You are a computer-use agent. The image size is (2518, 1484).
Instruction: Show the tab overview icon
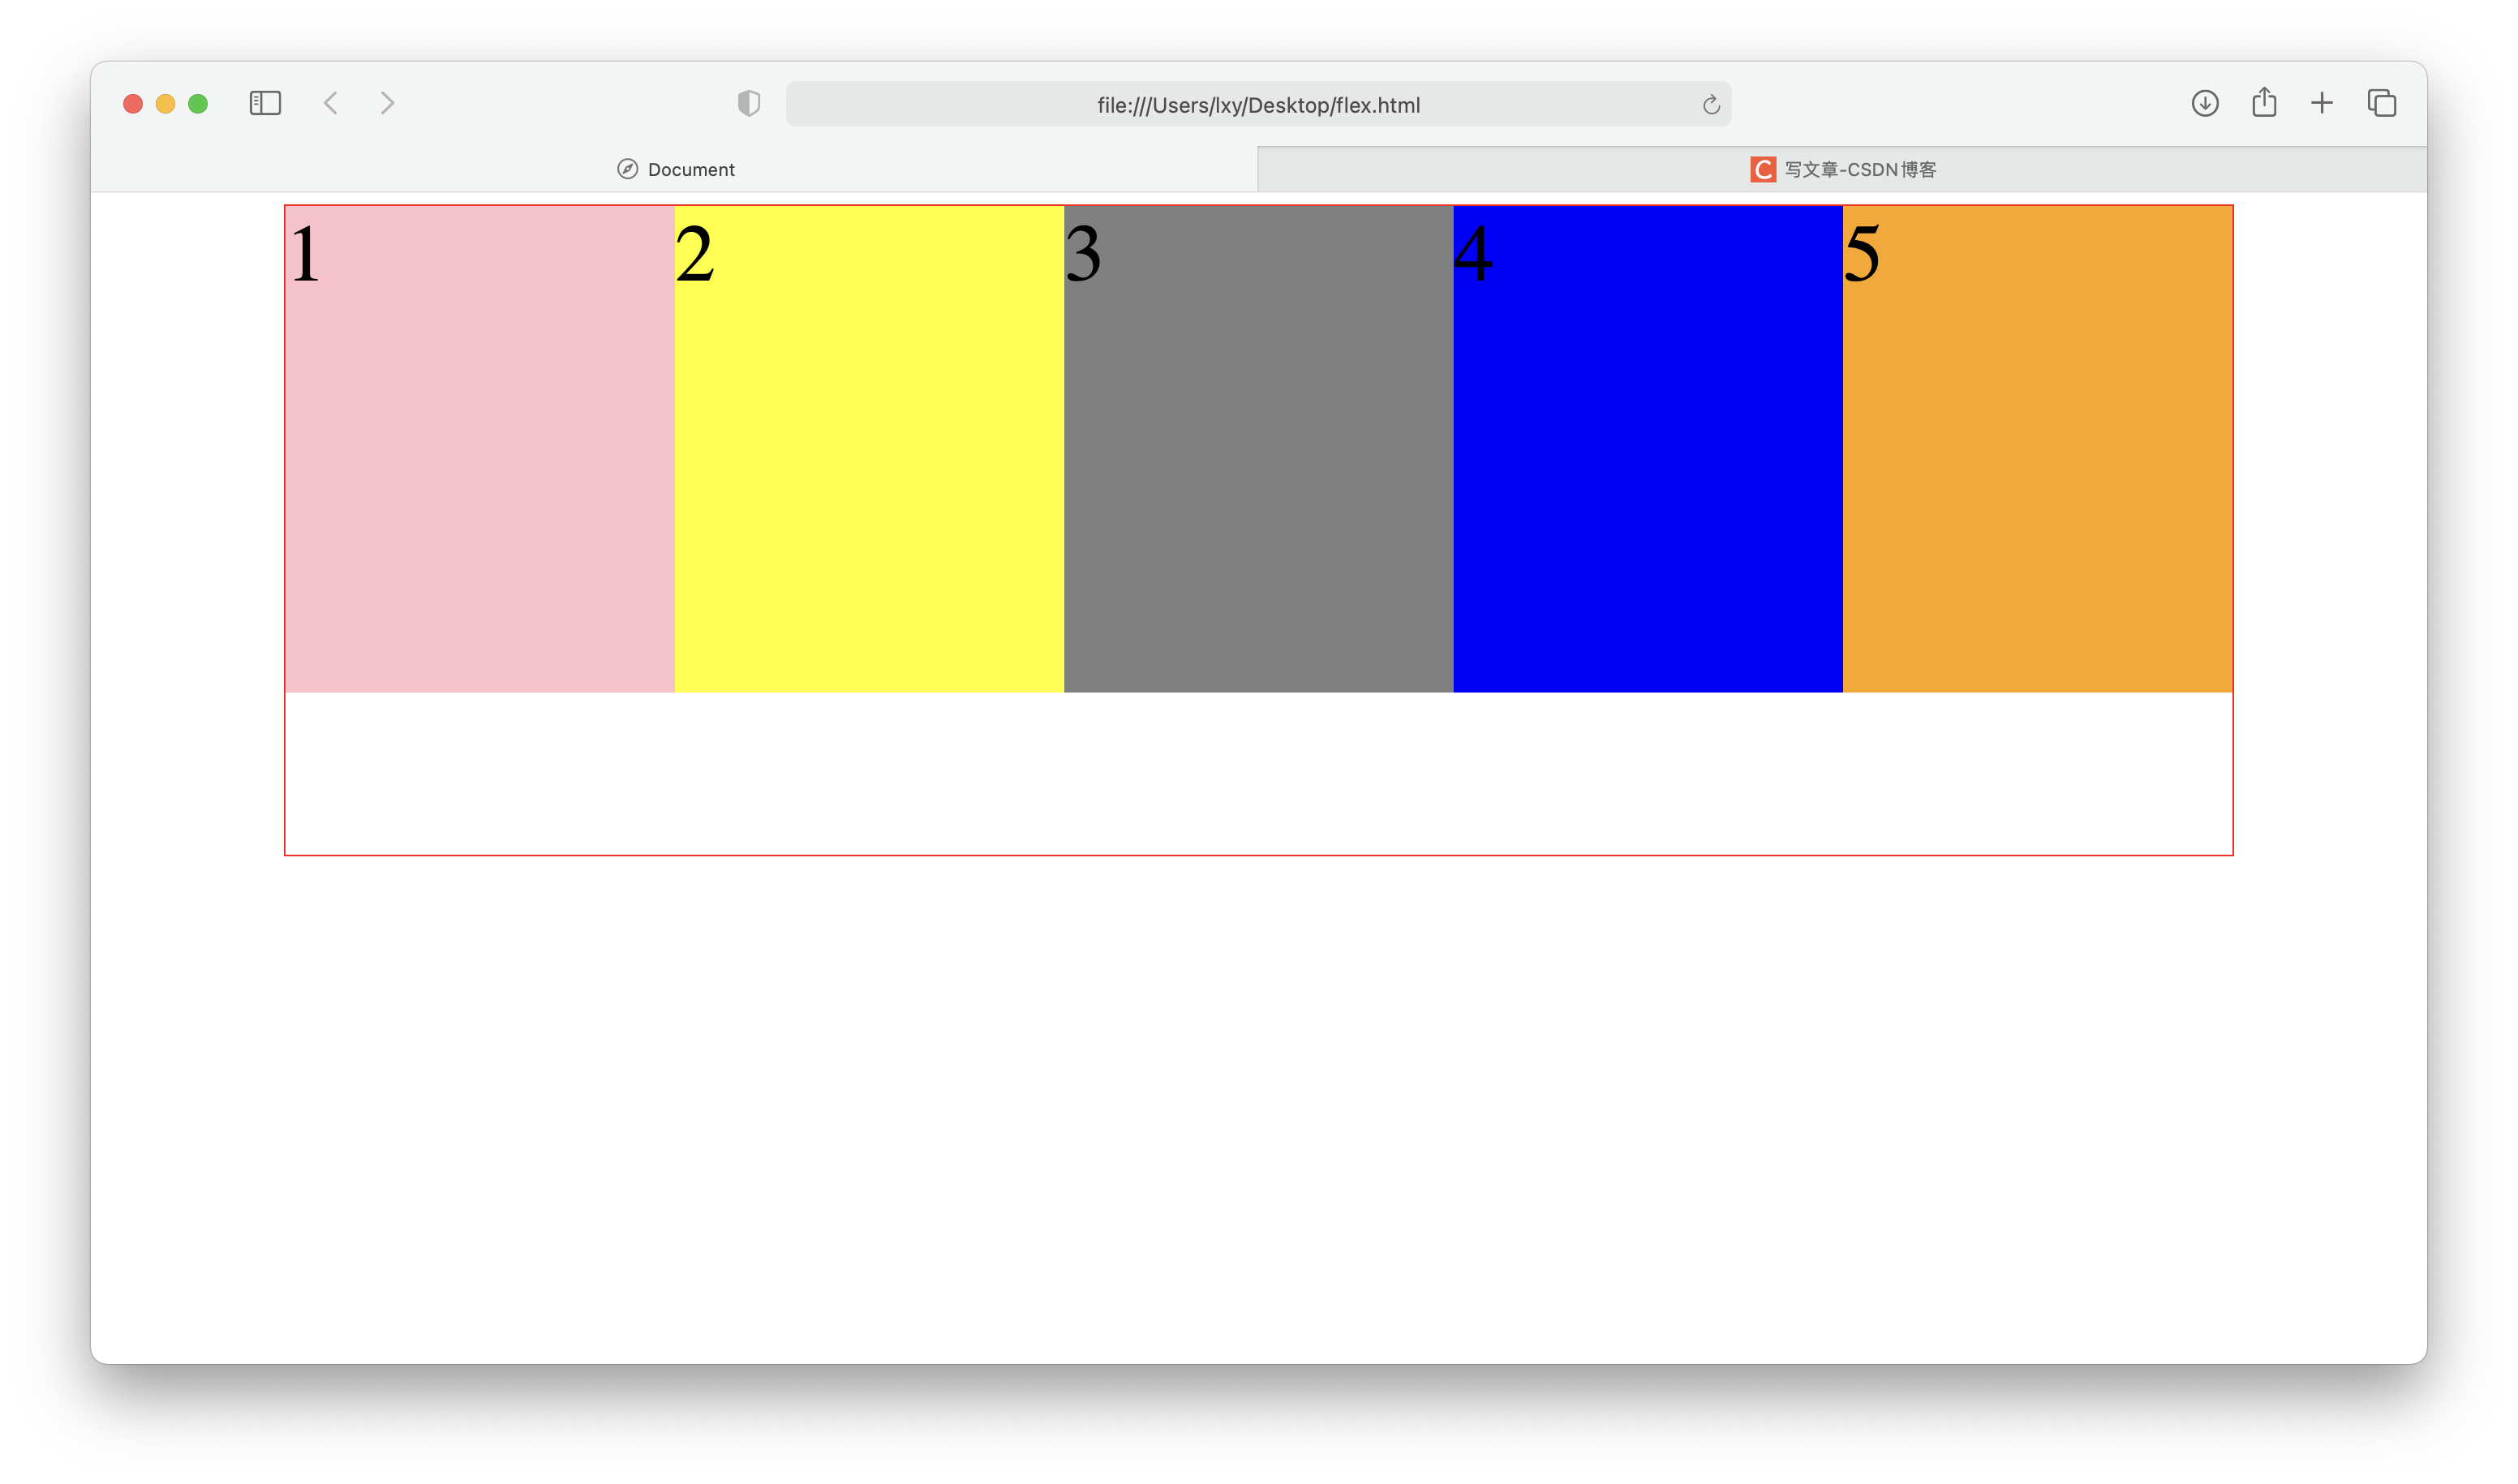point(2381,103)
